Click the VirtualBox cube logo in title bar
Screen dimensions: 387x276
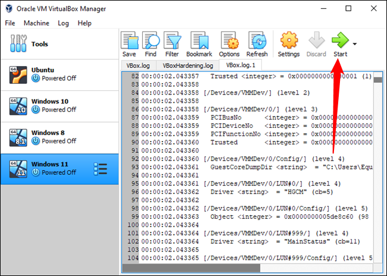9,9
